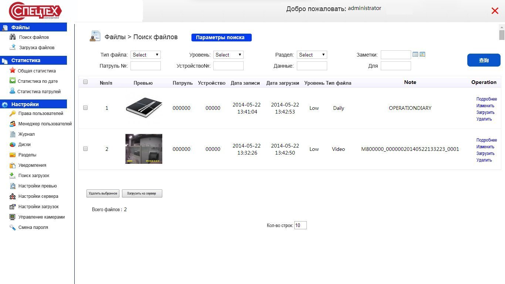Click the wrench icon for Смена пароля
Viewport: 505px width, 284px height.
point(13,227)
